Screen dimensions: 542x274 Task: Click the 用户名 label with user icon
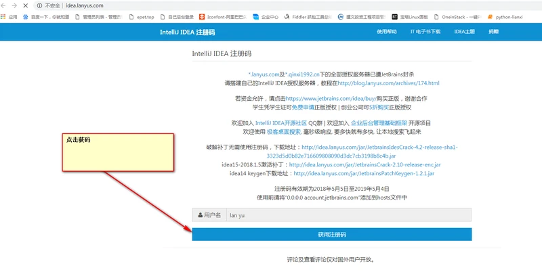tap(209, 215)
